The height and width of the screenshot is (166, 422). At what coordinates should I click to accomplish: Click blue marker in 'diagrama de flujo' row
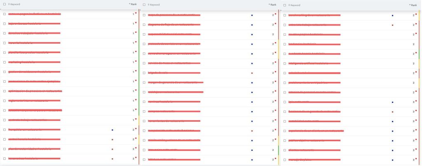[x=252, y=25]
